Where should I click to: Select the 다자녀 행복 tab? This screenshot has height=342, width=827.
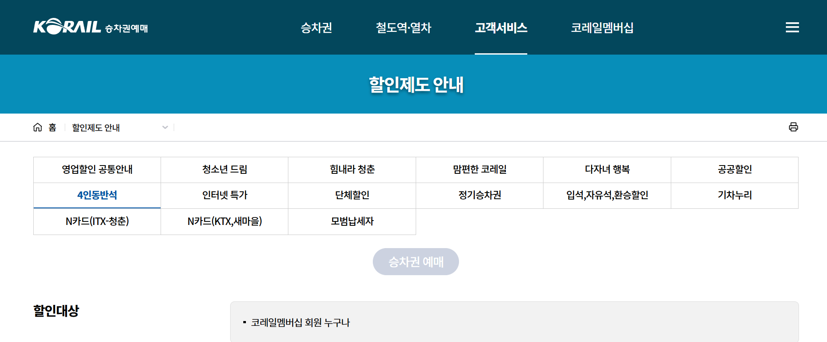(607, 169)
